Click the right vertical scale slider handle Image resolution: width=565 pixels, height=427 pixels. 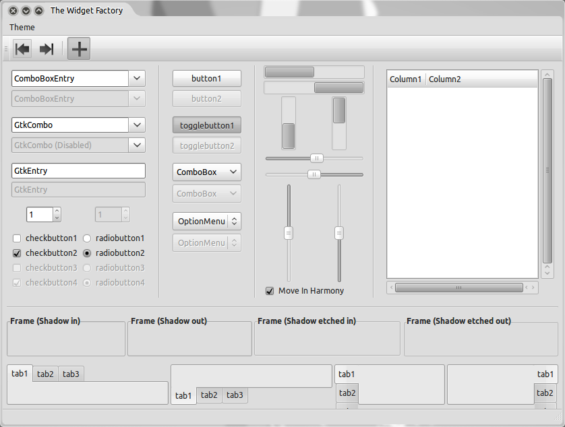point(339,233)
